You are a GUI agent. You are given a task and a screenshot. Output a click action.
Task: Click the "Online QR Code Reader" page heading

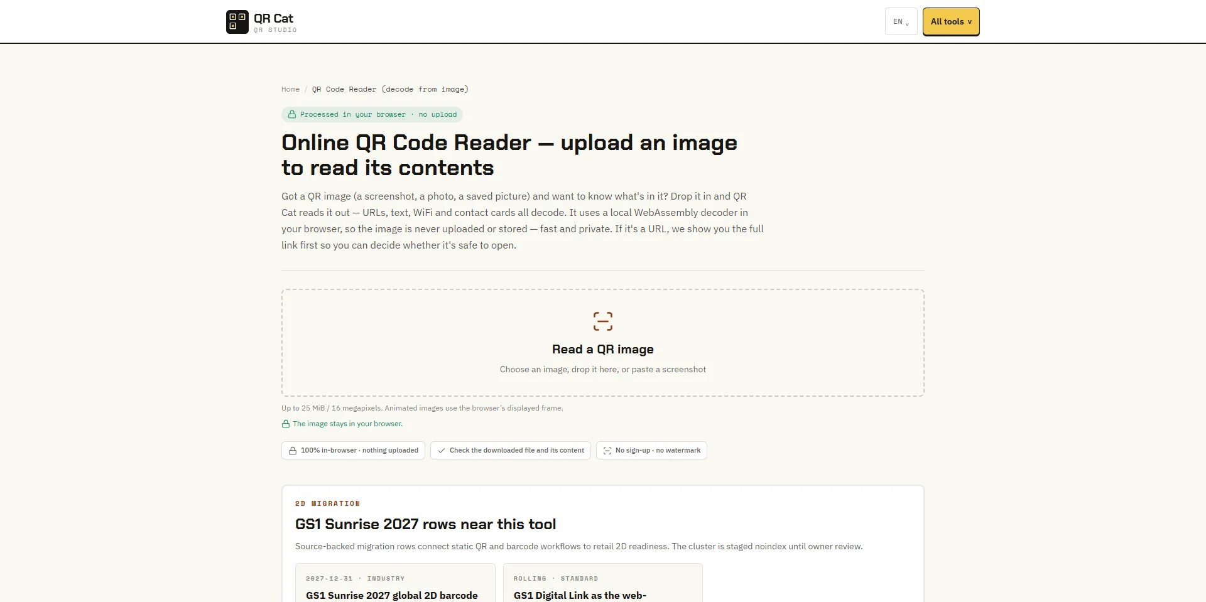pos(509,155)
